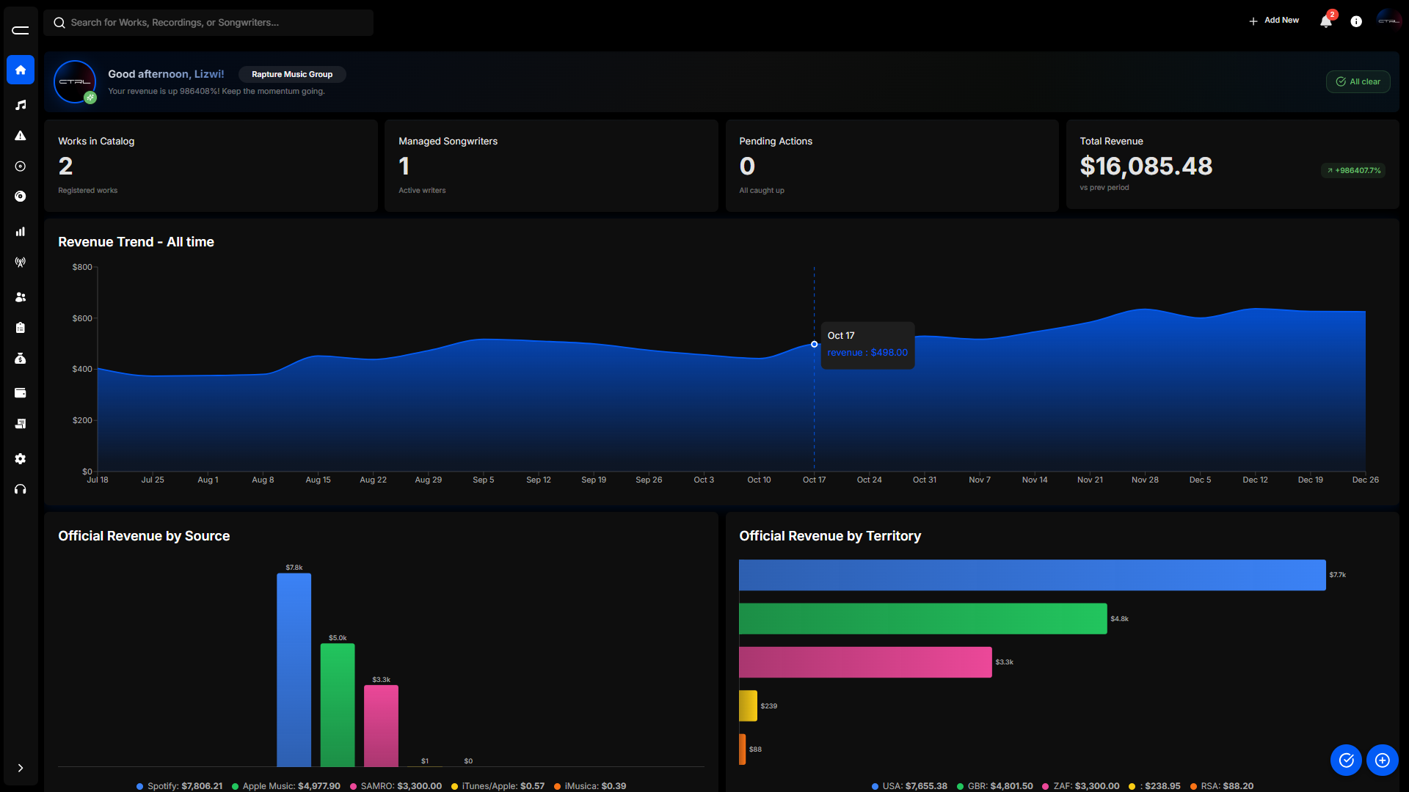This screenshot has width=1409, height=792.
Task: Open the money bag royalties icon
Action: click(21, 358)
